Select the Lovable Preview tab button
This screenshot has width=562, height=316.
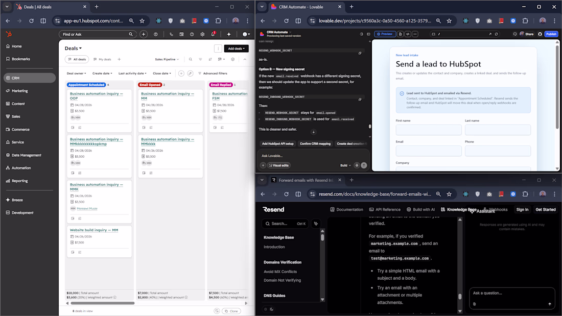coord(385,34)
